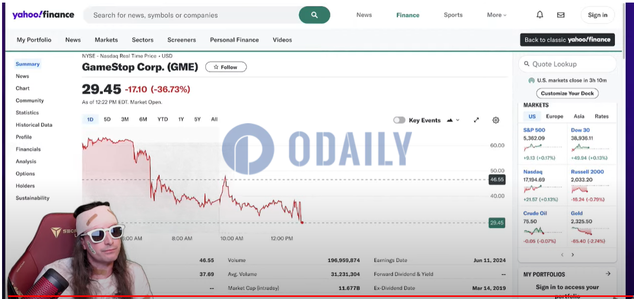Open the Sports top navigation link
634x299 pixels.
453,15
